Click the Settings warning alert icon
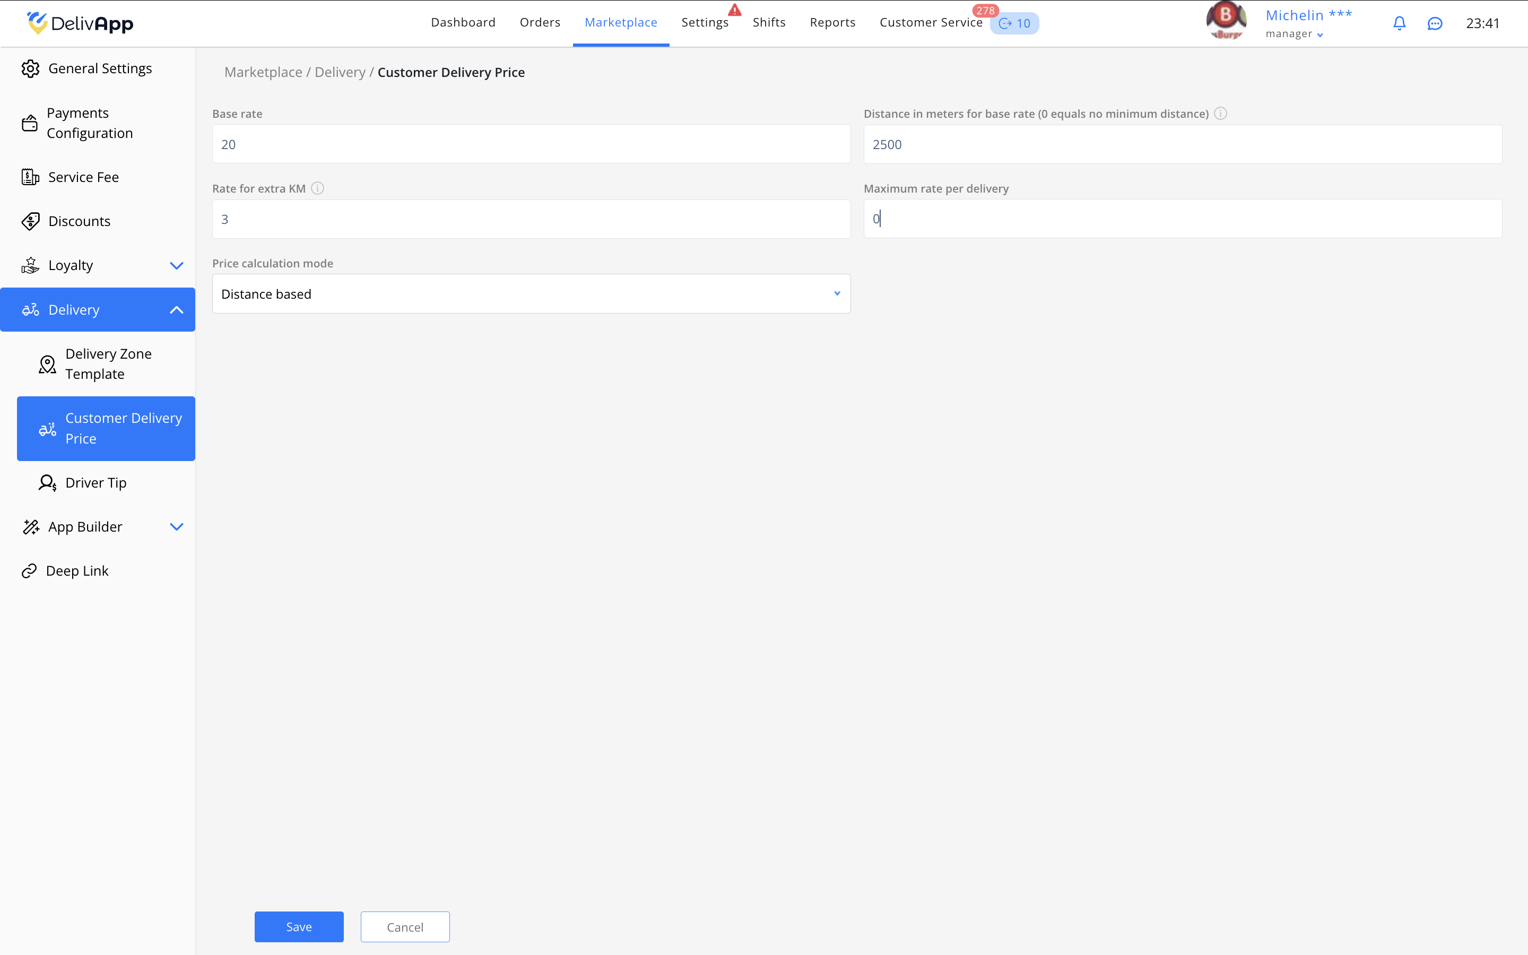The height and width of the screenshot is (955, 1528). tap(734, 10)
